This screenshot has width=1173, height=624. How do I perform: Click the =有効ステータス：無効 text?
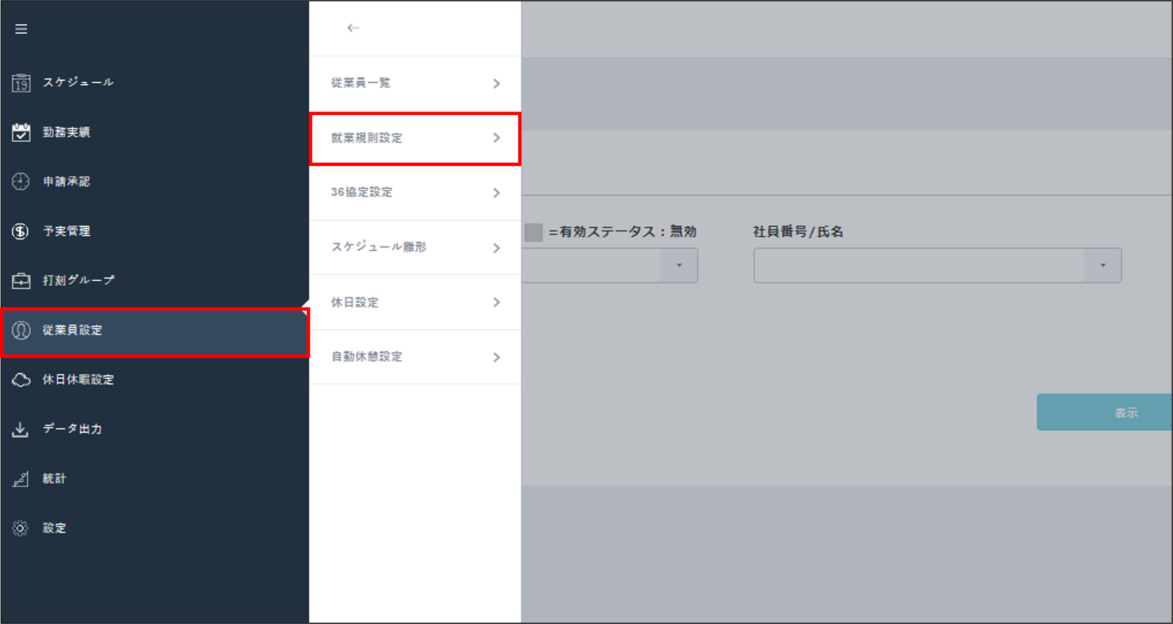pos(622,232)
